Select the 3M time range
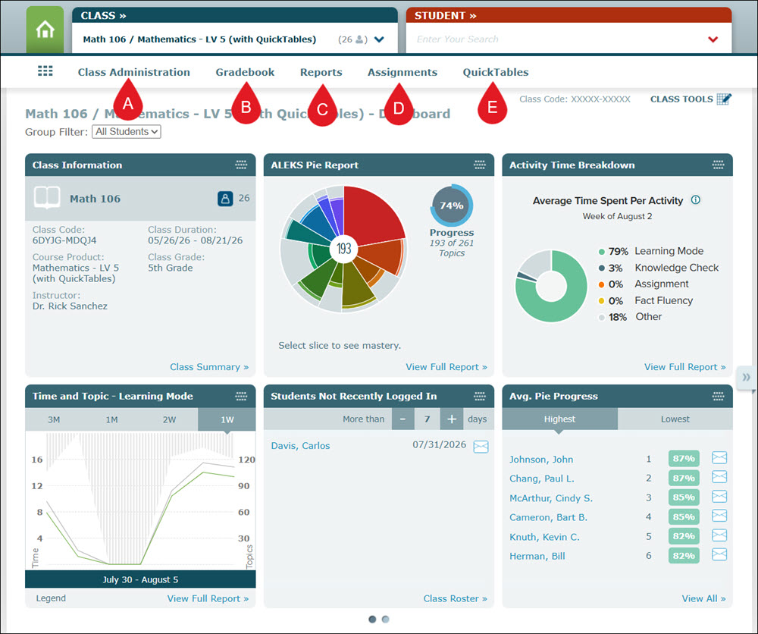Screen dimensions: 758x634 [x=54, y=419]
